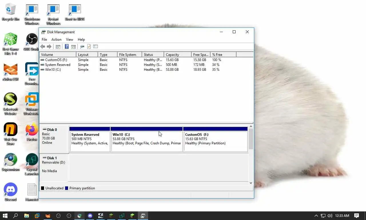366x220 pixels.
Task: Sort by the % Free column header
Action: pos(223,54)
